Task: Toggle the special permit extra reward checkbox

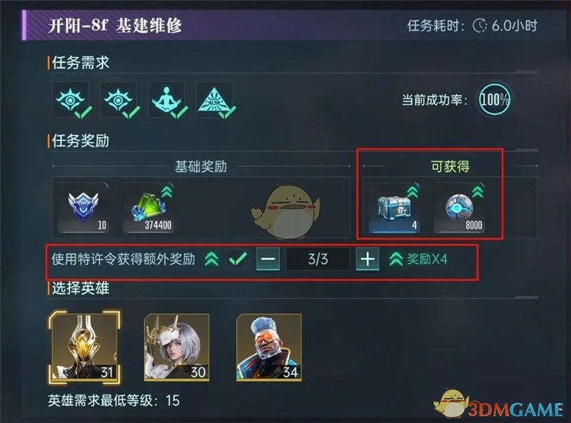Action: tap(237, 259)
